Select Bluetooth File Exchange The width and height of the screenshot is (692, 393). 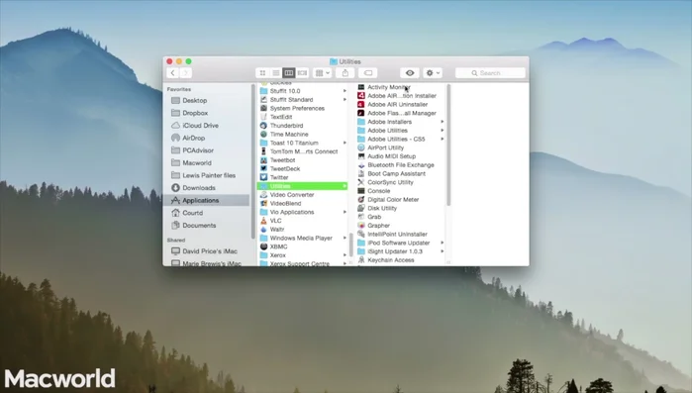point(400,165)
